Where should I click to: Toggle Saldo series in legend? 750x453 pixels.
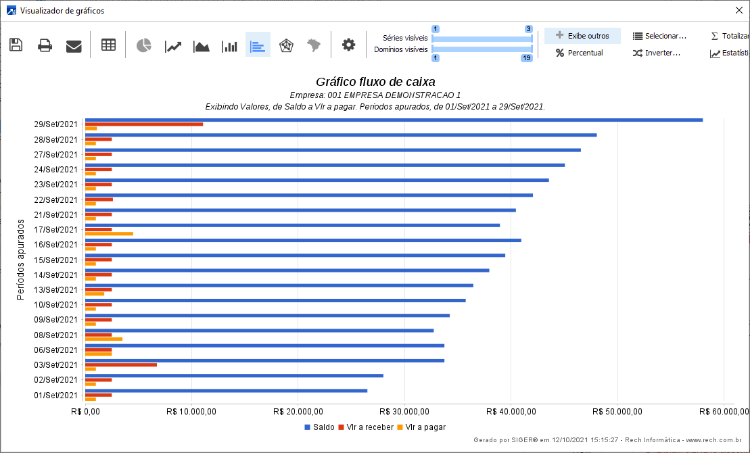pyautogui.click(x=319, y=427)
